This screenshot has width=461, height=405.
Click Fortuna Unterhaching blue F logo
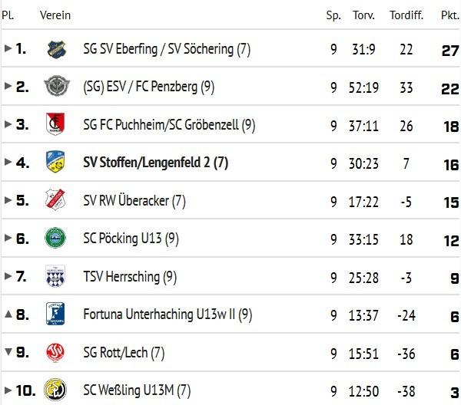55,314
